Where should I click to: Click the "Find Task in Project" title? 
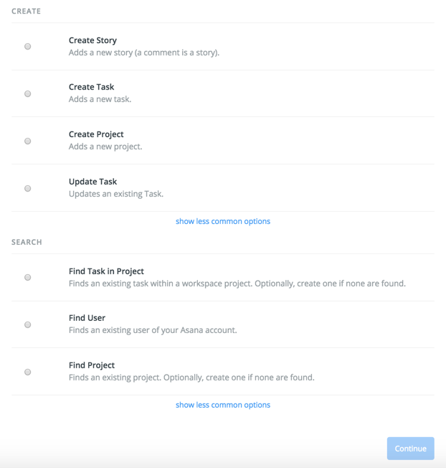coord(106,271)
